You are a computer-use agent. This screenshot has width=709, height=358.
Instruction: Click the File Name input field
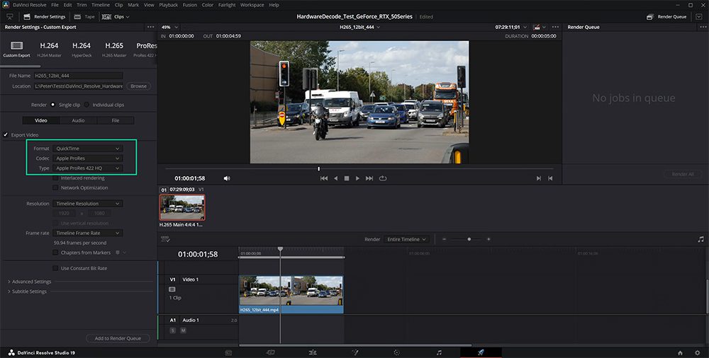(x=78, y=76)
